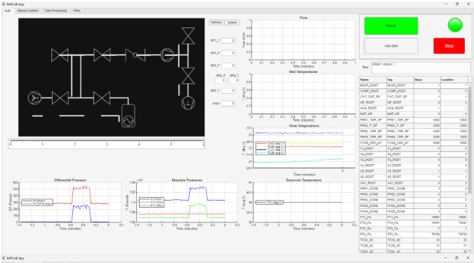Select BLWR_RQST in the Name column
The width and height of the screenshot is (474, 263).
[x=373, y=86]
